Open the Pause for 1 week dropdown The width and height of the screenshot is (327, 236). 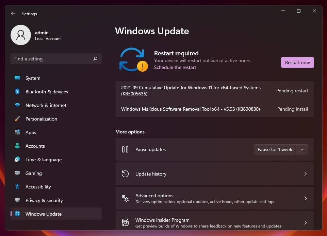point(301,149)
